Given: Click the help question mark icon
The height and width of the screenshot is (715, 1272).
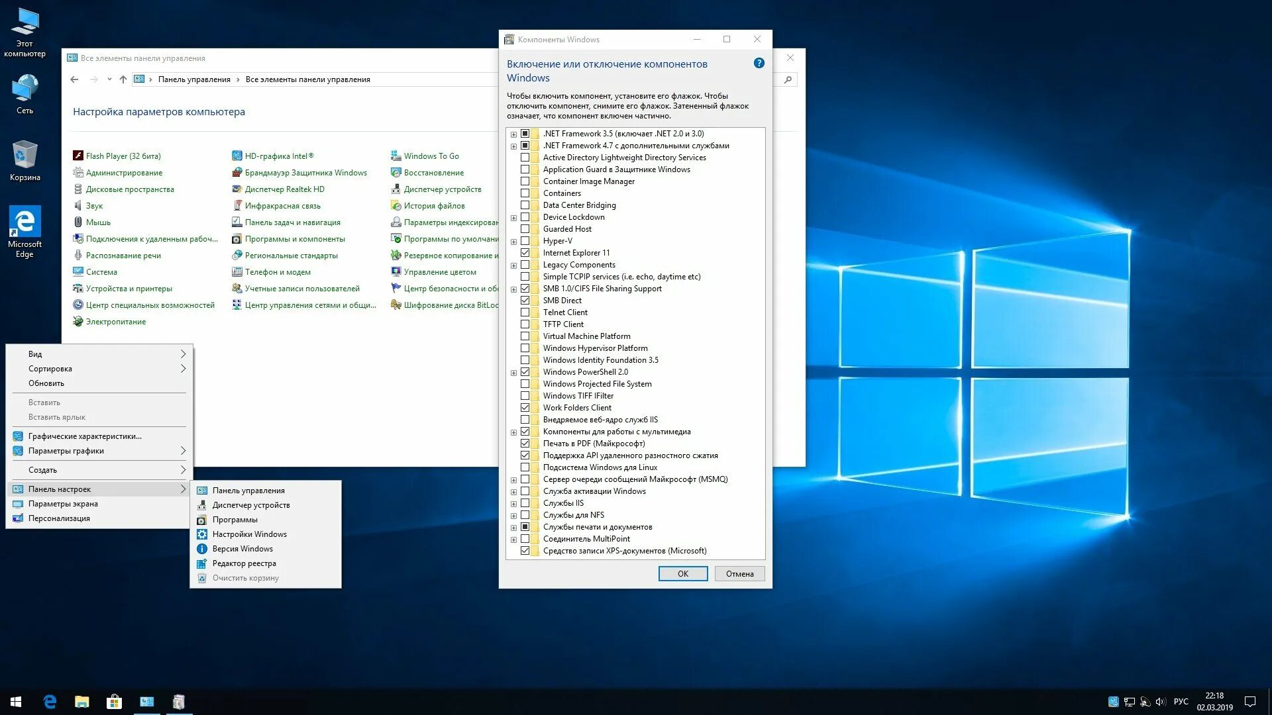Looking at the screenshot, I should 759,63.
